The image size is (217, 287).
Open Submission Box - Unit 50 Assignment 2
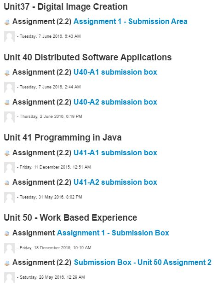coord(143,262)
